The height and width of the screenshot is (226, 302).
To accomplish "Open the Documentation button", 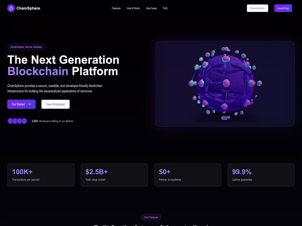I will coord(257,8).
